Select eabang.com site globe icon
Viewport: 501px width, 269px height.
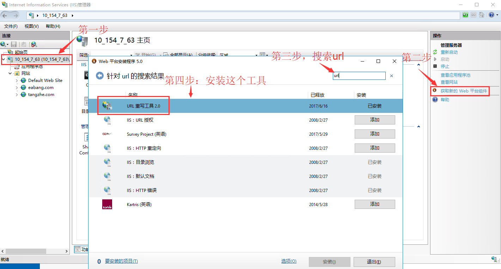(23, 88)
